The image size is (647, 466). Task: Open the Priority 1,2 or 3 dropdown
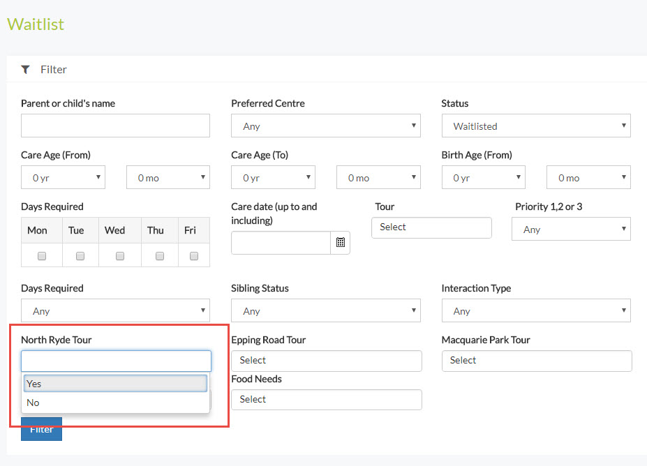click(x=570, y=230)
